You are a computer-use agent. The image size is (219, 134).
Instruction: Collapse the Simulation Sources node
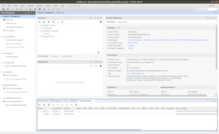39,31
